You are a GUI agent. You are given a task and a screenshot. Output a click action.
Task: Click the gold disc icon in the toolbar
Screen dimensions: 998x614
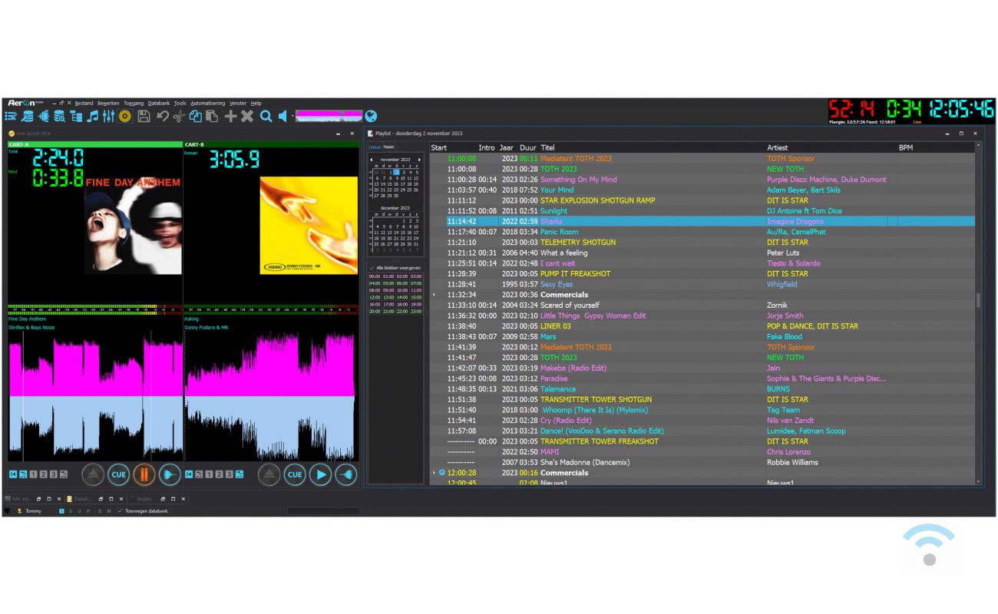124,116
